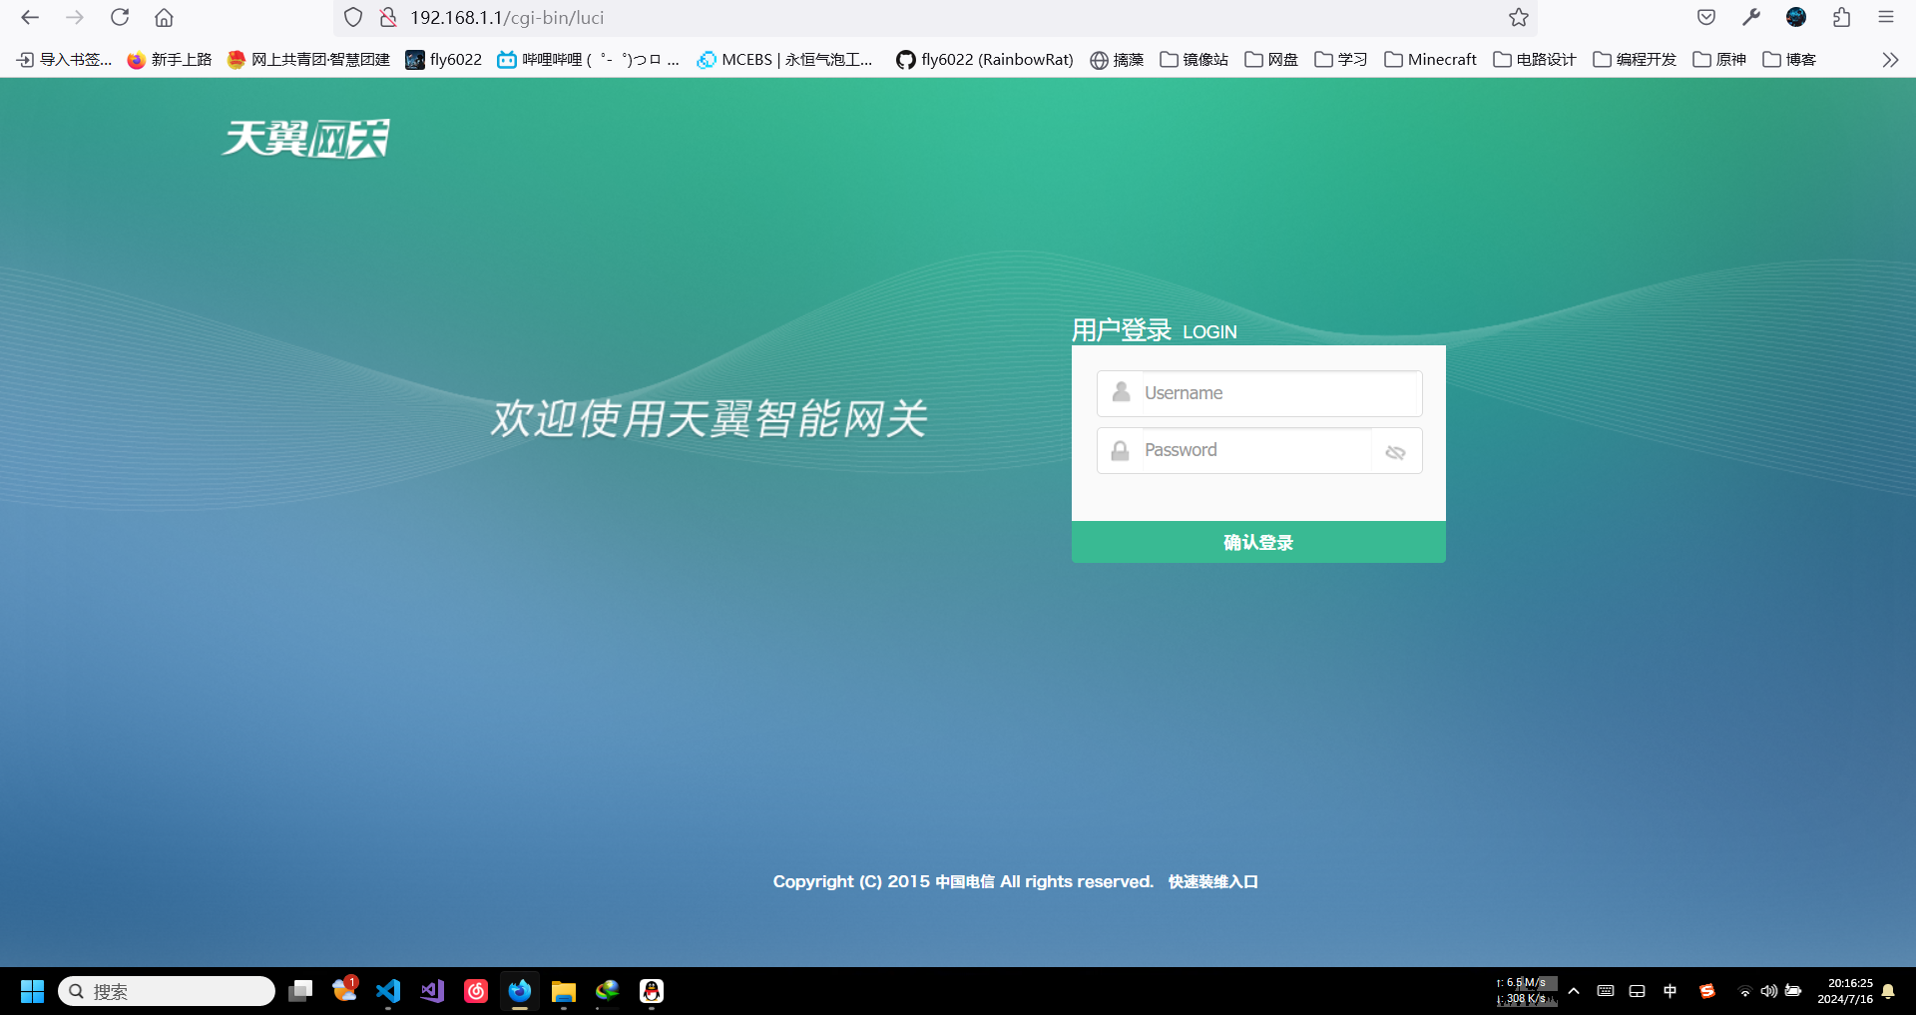
Task: Open Visual Studio from the taskbar
Action: pos(432,991)
